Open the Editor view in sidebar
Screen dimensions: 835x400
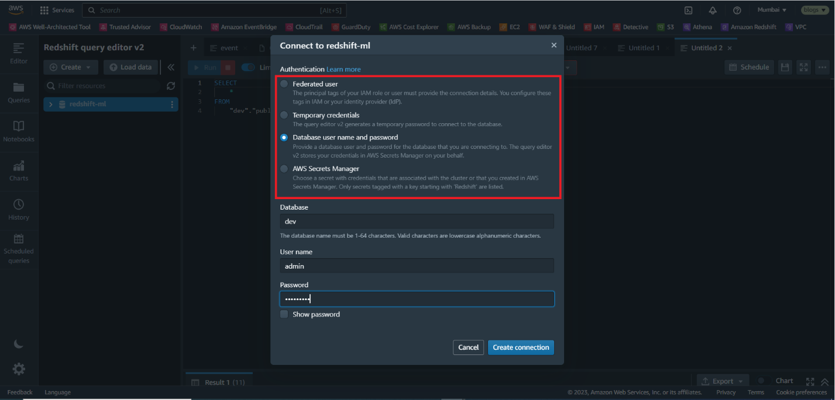19,53
